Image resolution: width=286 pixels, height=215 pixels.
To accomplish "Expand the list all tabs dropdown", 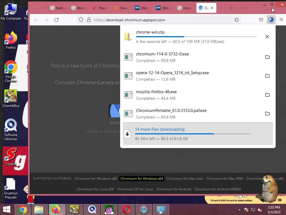I will [x=243, y=8].
